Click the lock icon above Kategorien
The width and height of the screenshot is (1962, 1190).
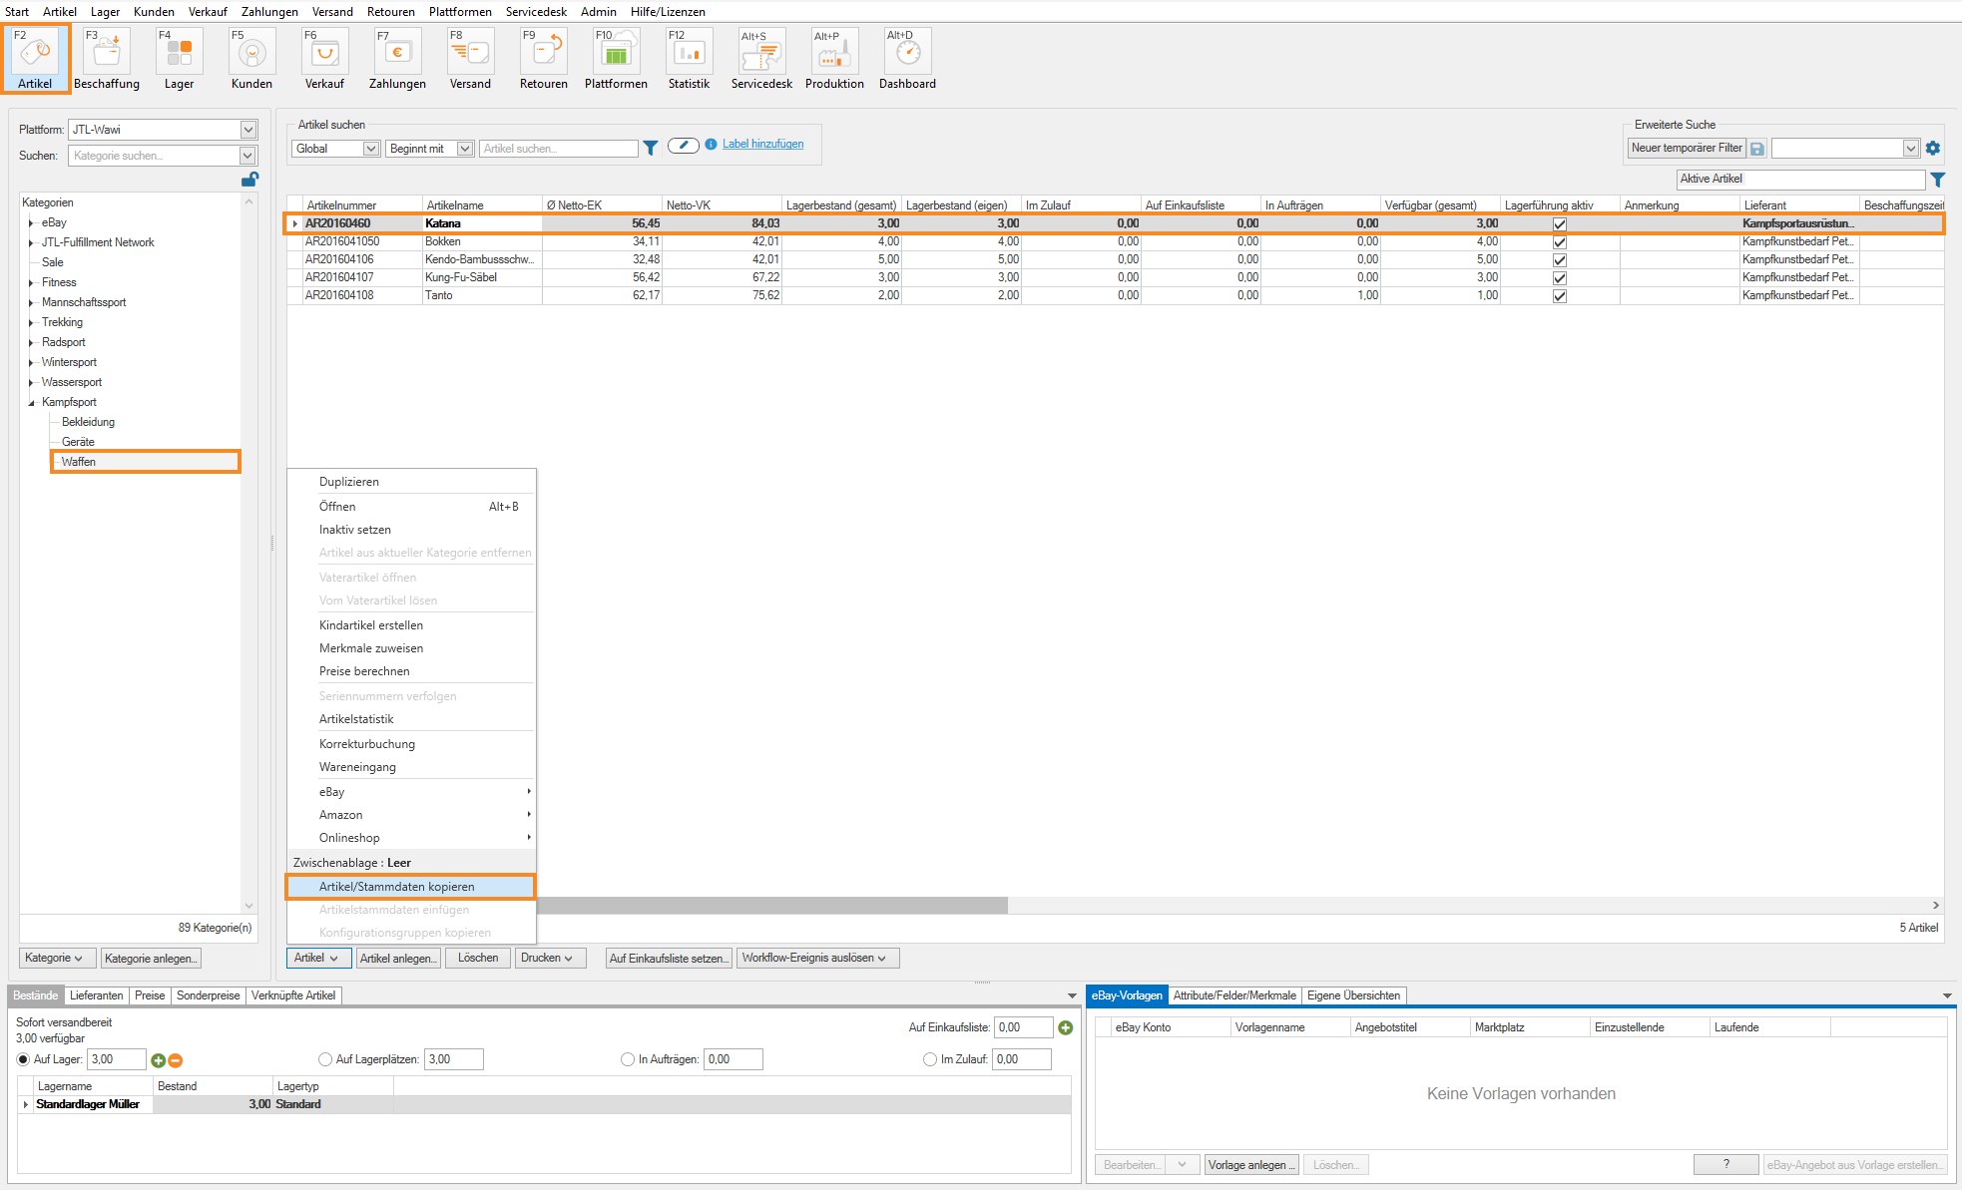tap(249, 180)
